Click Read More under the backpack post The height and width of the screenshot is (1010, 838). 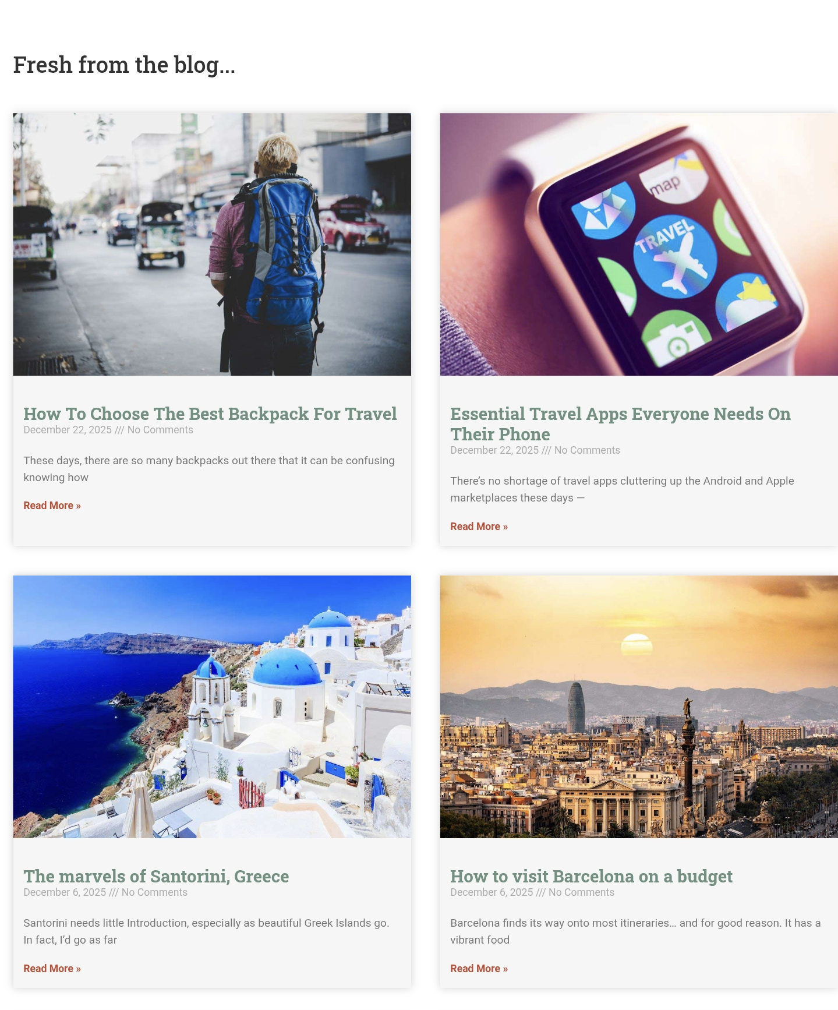(52, 506)
